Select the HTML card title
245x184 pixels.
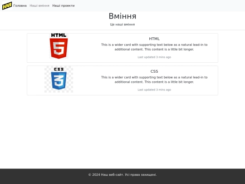154,39
